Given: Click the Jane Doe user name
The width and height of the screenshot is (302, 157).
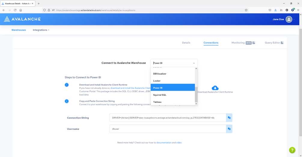Looking at the screenshot, I should pos(278,19).
